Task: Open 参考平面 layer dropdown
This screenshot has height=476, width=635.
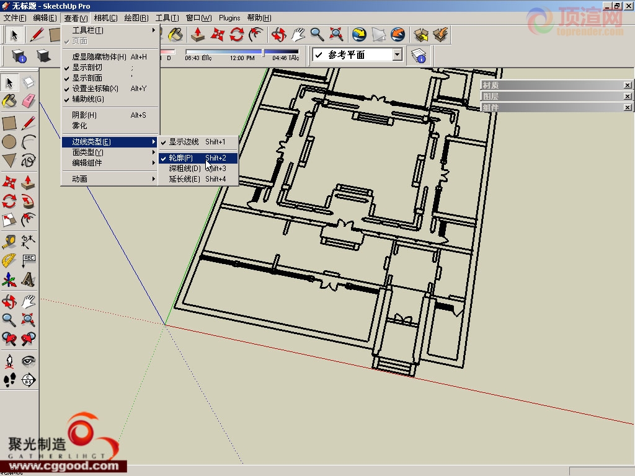Action: coord(397,55)
